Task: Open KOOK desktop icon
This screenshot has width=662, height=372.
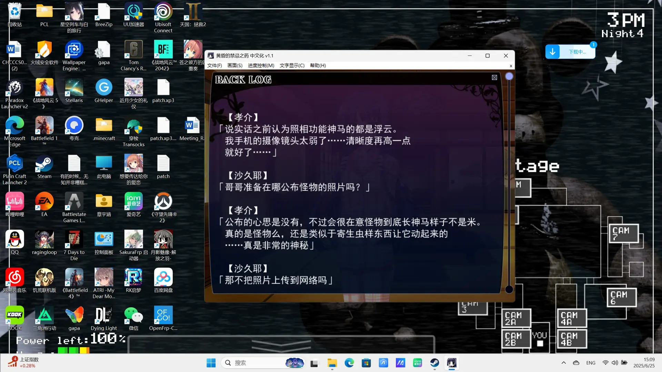Action: point(14,319)
